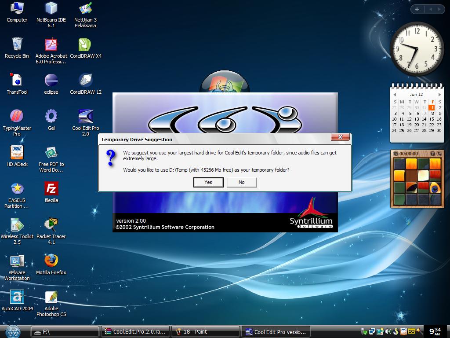Click the yellow S3 tray icon
Image resolution: width=450 pixels, height=338 pixels.
(411, 331)
